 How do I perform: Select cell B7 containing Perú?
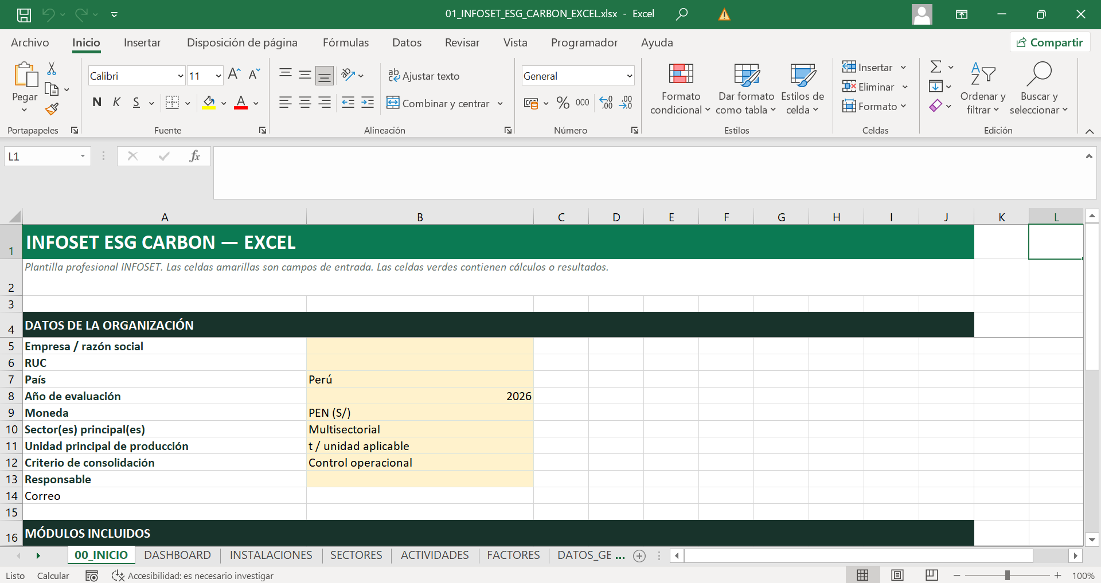420,379
